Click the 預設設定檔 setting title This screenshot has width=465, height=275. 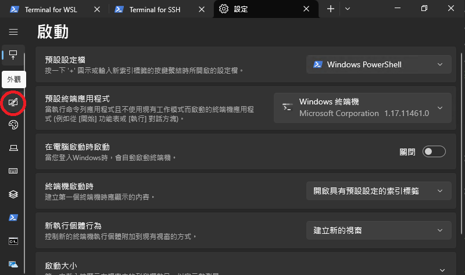pyautogui.click(x=65, y=60)
